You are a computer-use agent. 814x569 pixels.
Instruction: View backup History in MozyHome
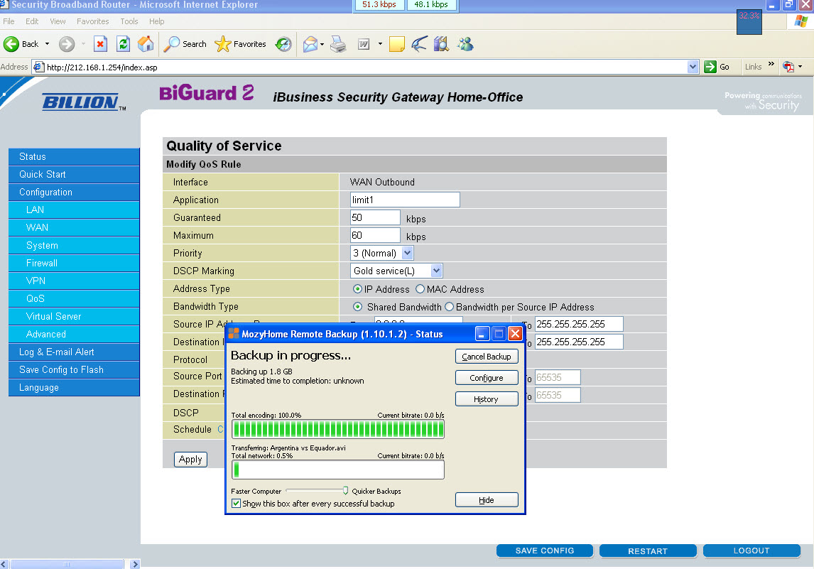(x=487, y=399)
